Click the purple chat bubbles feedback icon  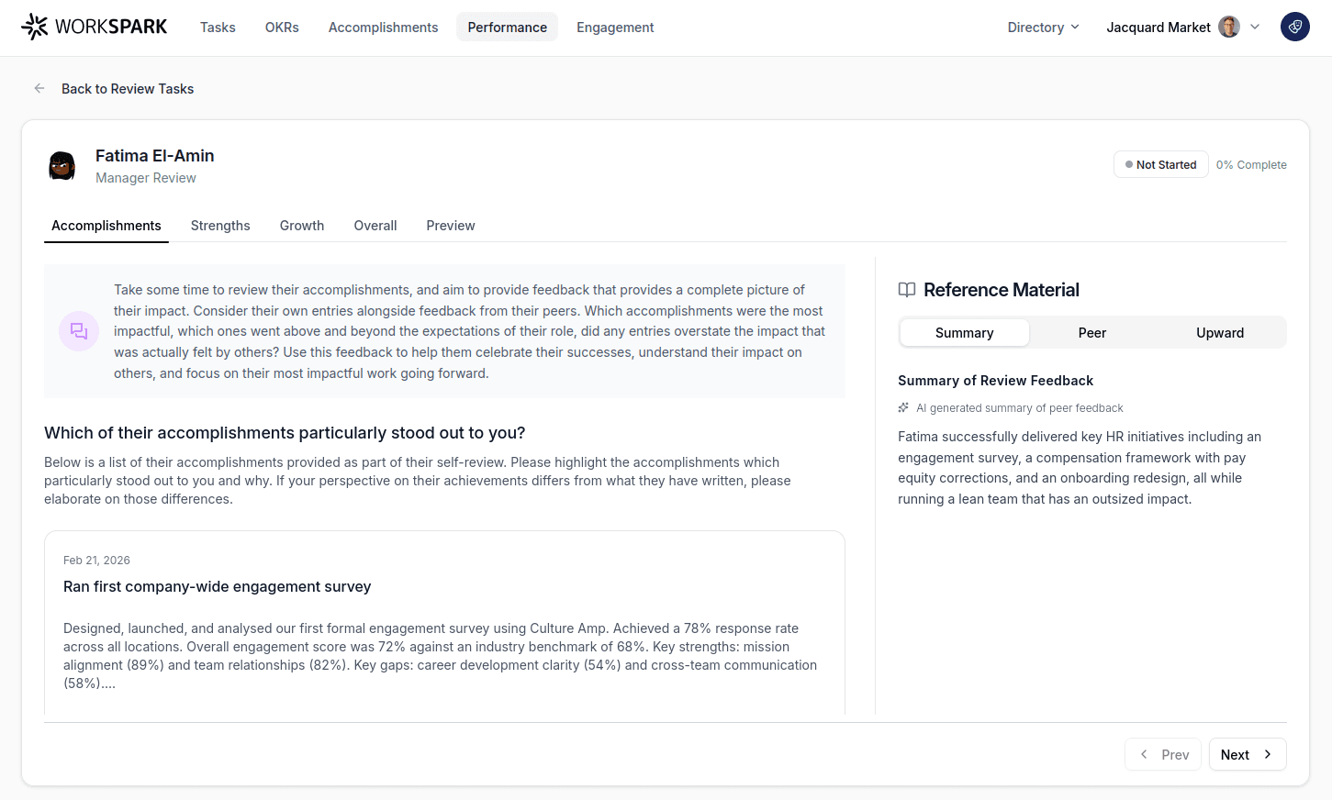point(78,330)
